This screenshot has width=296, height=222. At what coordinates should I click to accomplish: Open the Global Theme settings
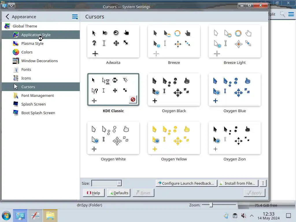tap(40, 26)
